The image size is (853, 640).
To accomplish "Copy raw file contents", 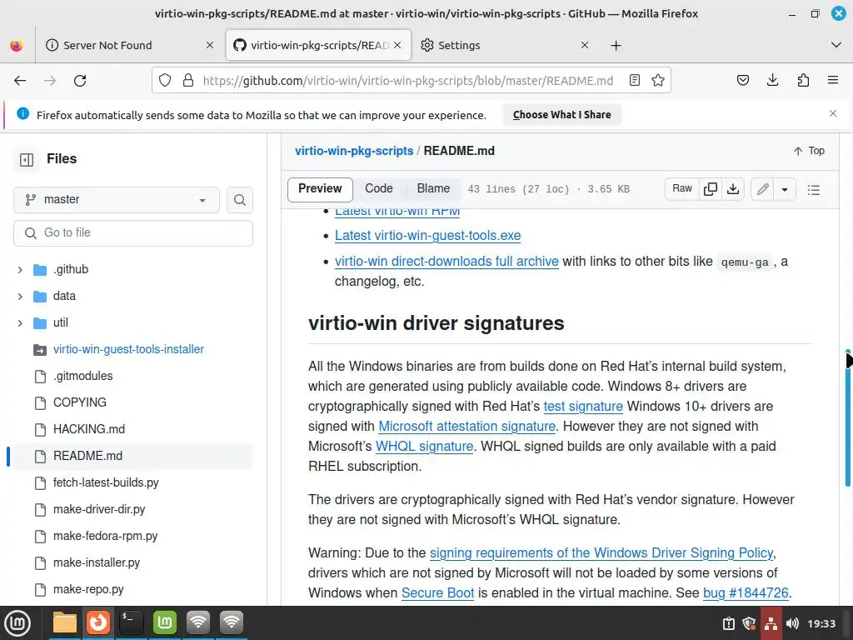I will coord(711,189).
